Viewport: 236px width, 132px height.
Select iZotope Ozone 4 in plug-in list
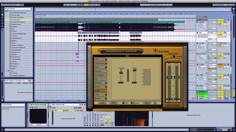[x=18, y=24]
